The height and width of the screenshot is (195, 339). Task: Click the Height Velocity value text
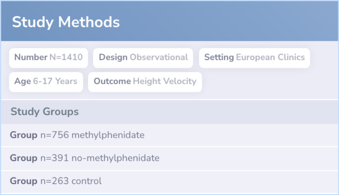click(165, 81)
